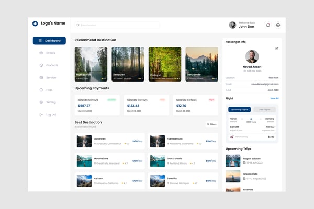Click the blue logo icon
Viewport: 314px width, 209px height.
[x=35, y=24]
